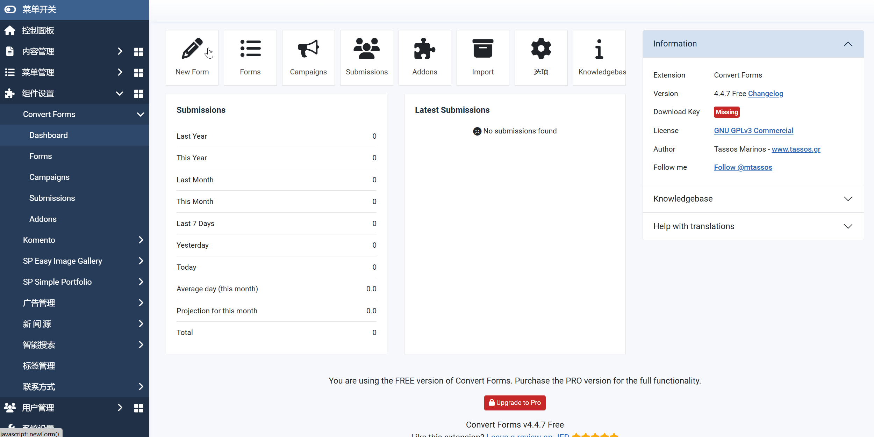Collapse the Convert Forms sidebar menu
Image resolution: width=874 pixels, height=437 pixels.
click(x=141, y=115)
